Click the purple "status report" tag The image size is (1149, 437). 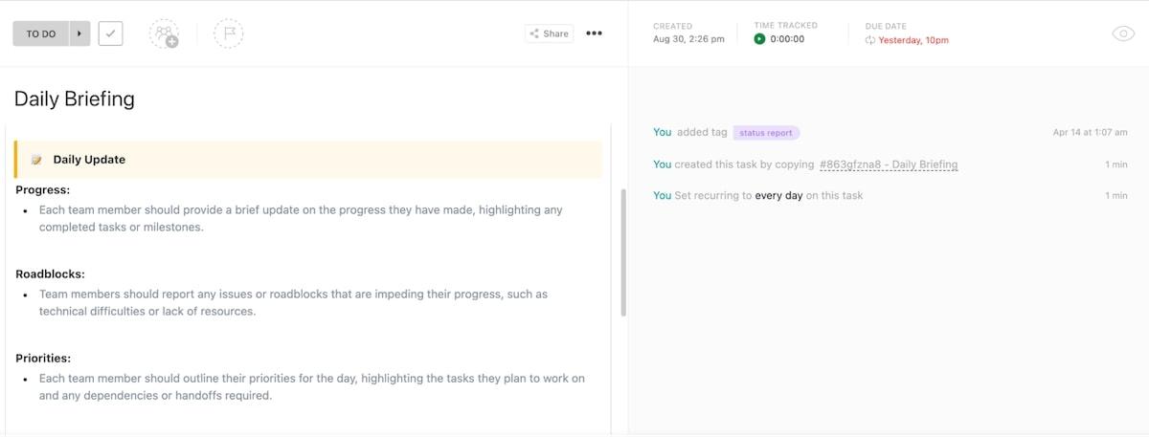click(x=766, y=133)
